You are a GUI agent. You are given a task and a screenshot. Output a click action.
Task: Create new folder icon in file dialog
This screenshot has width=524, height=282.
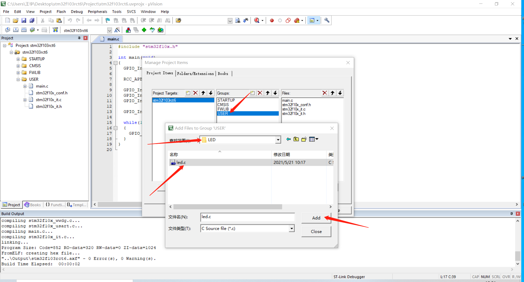coord(304,139)
